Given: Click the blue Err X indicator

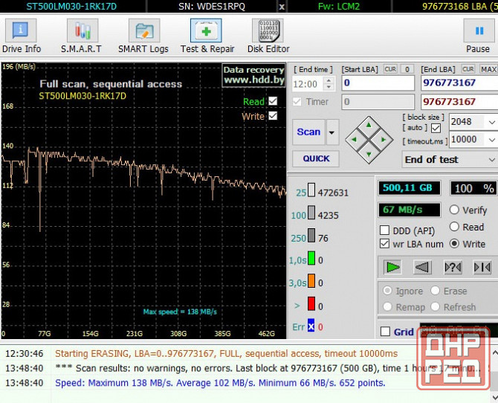Looking at the screenshot, I should coord(311,326).
